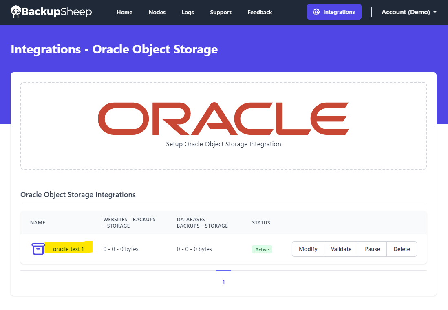Open Account (Demo) menu label

(x=406, y=12)
